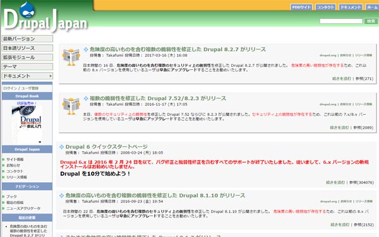The image size is (379, 237).
Task: Open ログイン / ユーザ登録 link
Action: pyautogui.click(x=21, y=88)
